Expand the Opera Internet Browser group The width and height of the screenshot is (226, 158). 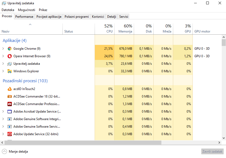(x=3, y=56)
